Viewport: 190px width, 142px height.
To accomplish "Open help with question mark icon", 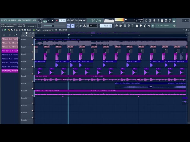I will pyautogui.click(x=158, y=20).
